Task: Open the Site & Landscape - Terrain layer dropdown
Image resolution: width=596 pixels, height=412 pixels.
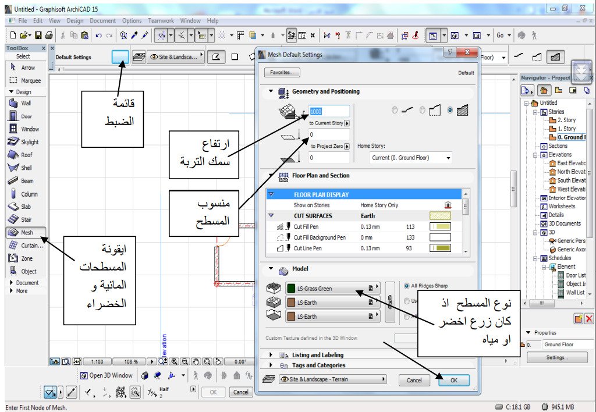Action: [332, 379]
